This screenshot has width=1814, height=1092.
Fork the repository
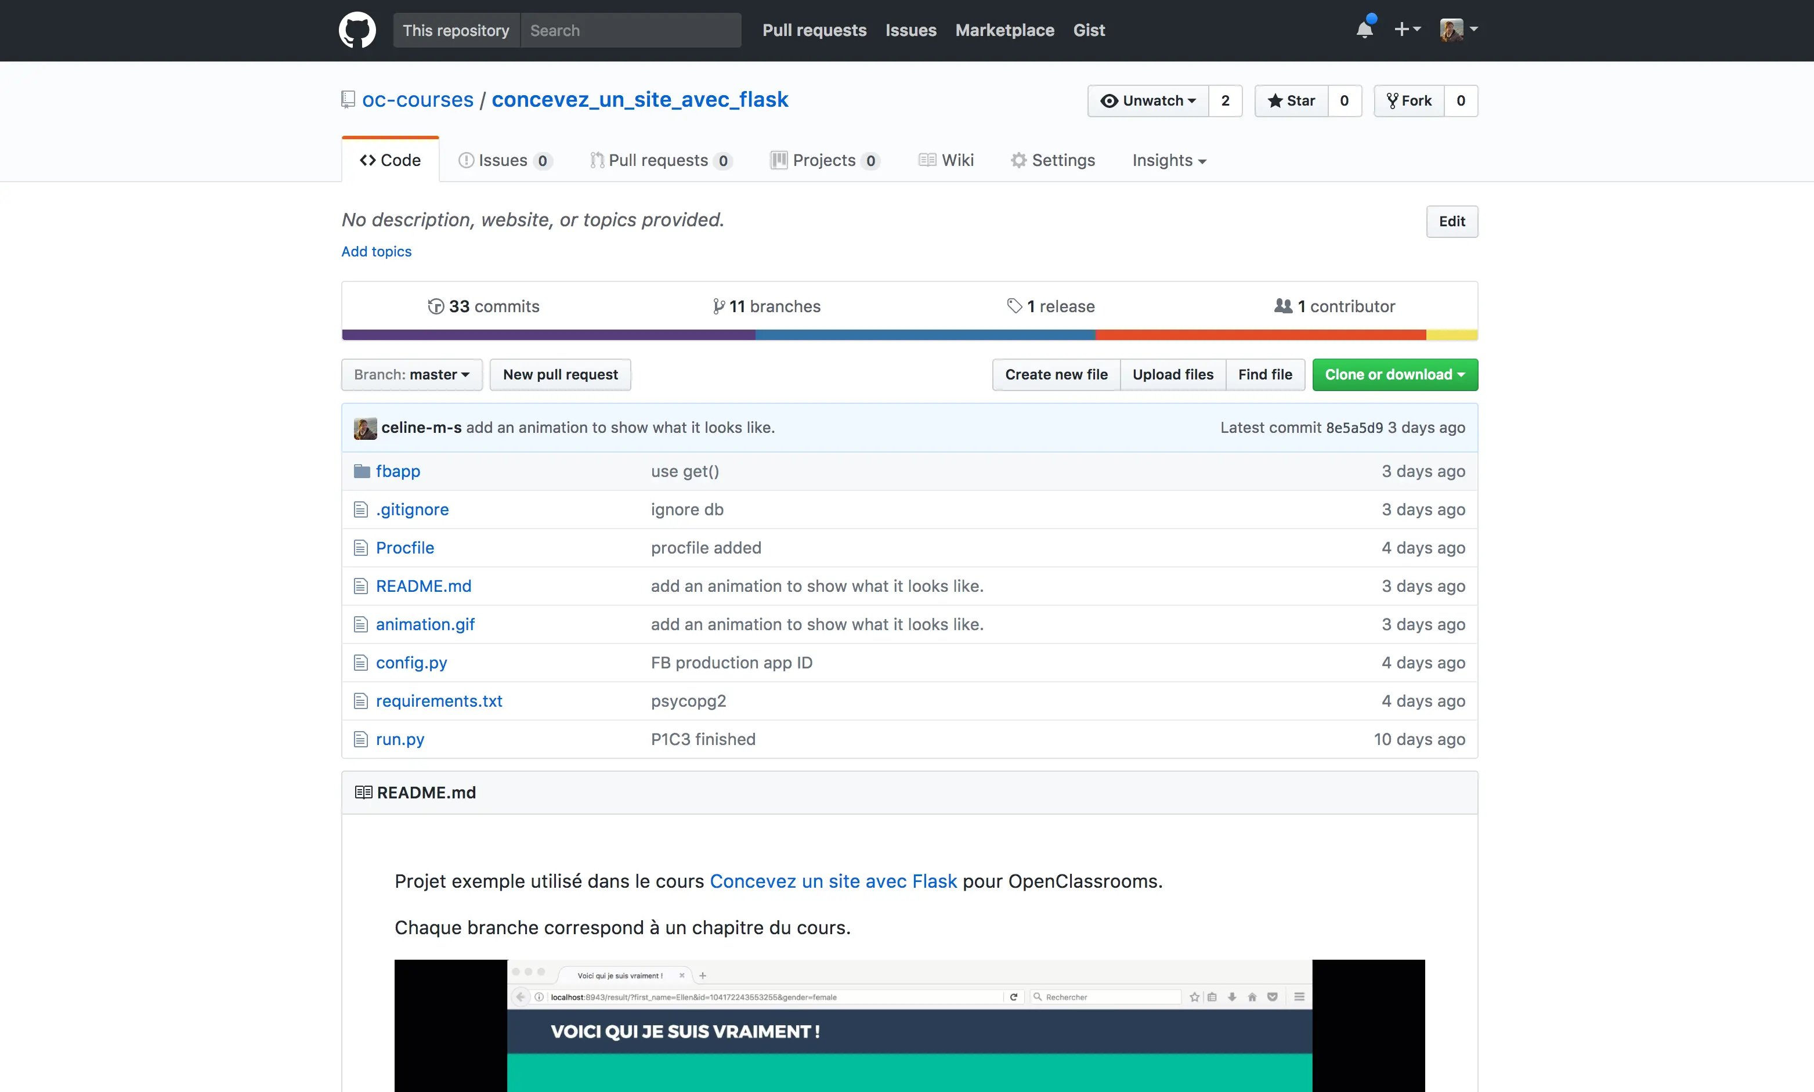click(1408, 101)
